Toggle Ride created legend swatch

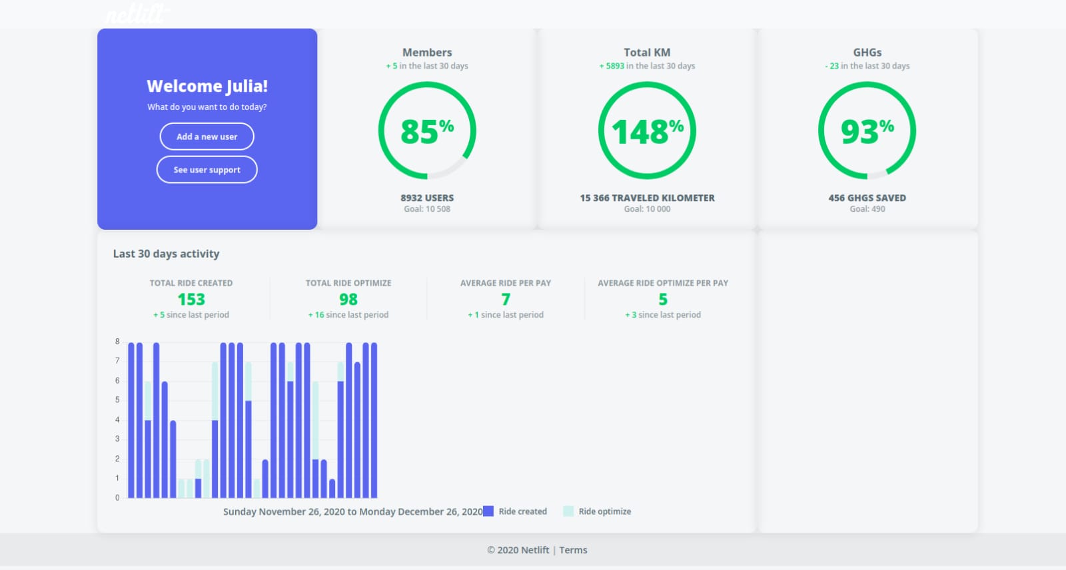488,511
